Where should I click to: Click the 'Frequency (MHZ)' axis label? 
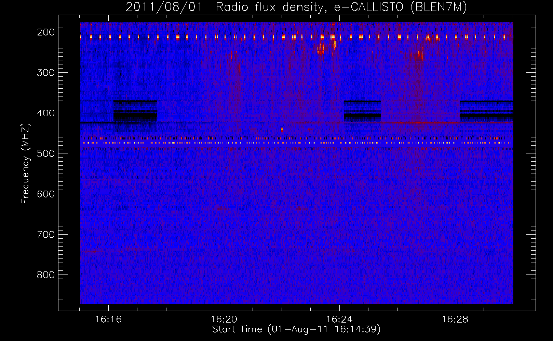[x=26, y=163]
